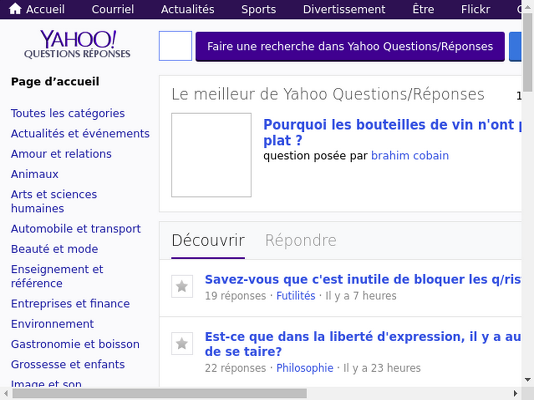The width and height of the screenshot is (534, 400).
Task: Click the horizontal scrollbar left arrow
Action: pyautogui.click(x=6, y=394)
